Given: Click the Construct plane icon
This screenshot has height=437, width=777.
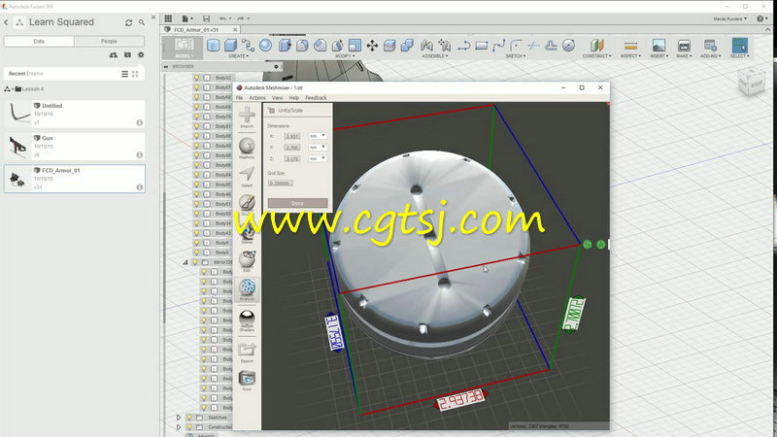Looking at the screenshot, I should point(597,45).
